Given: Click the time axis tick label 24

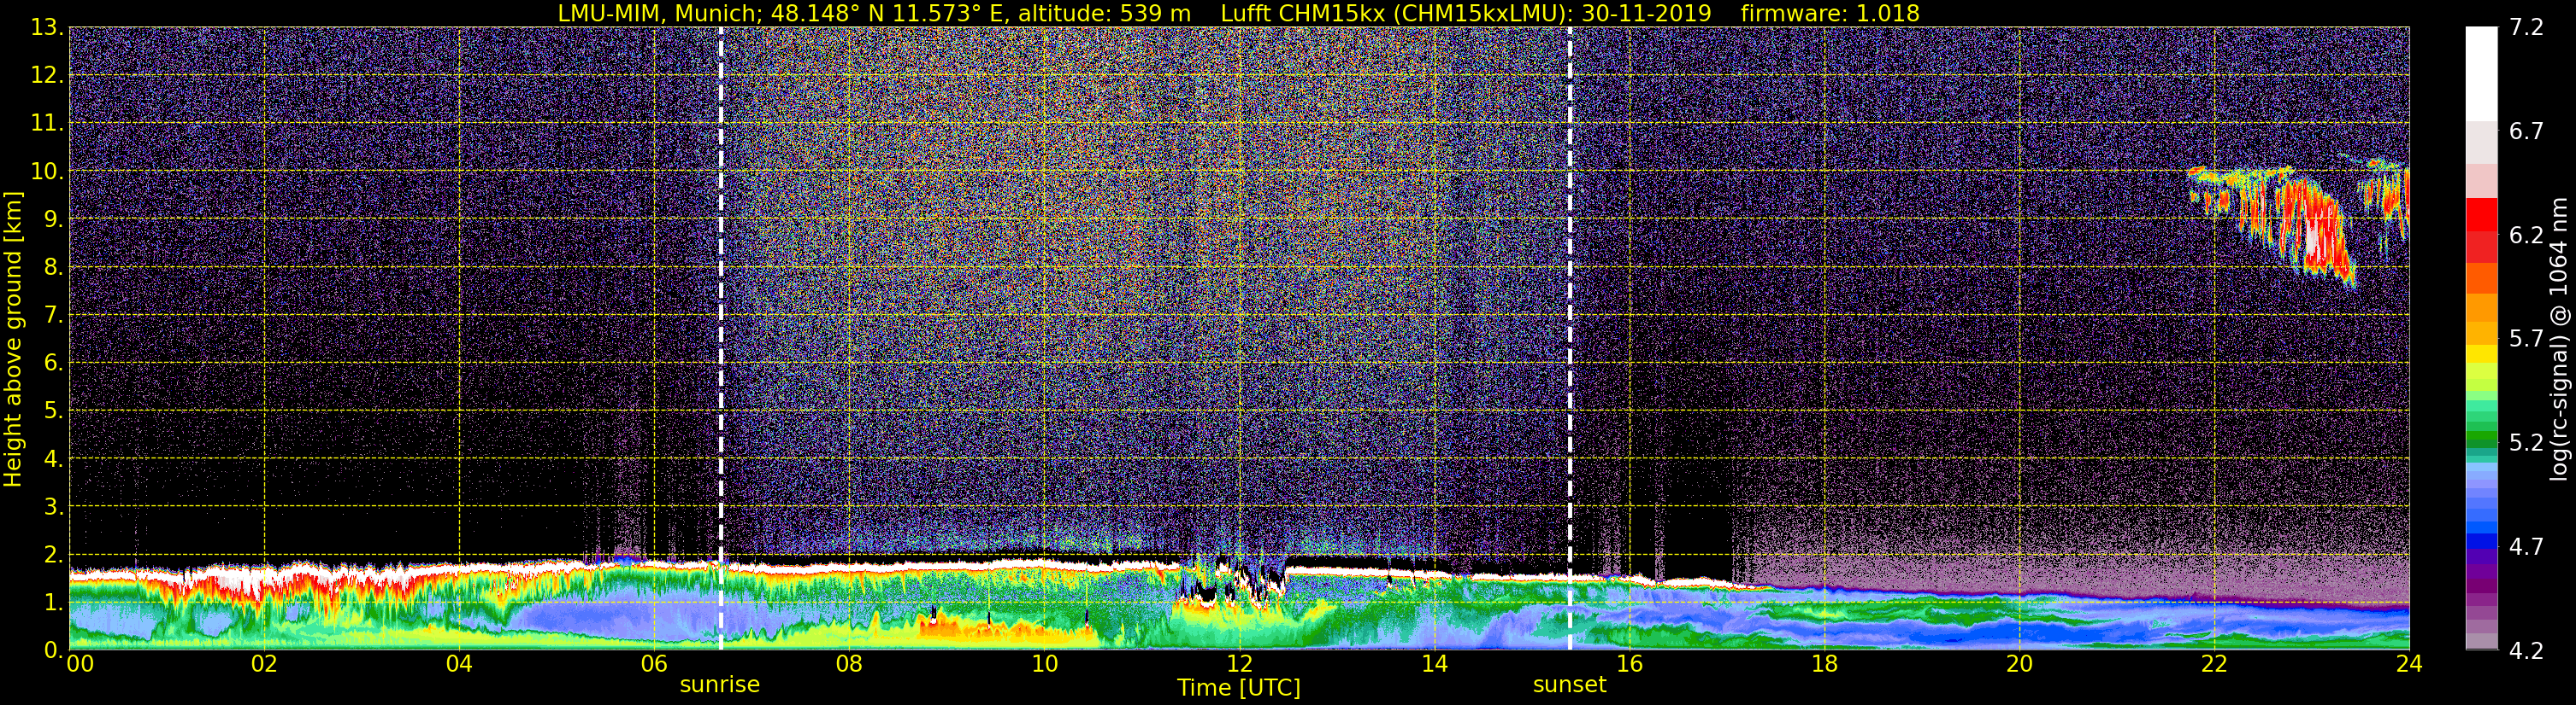Looking at the screenshot, I should tap(2409, 664).
